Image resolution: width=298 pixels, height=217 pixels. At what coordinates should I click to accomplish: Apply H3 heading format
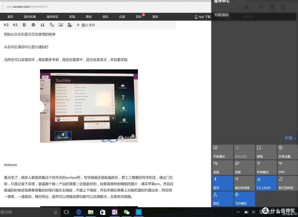(x=15, y=25)
